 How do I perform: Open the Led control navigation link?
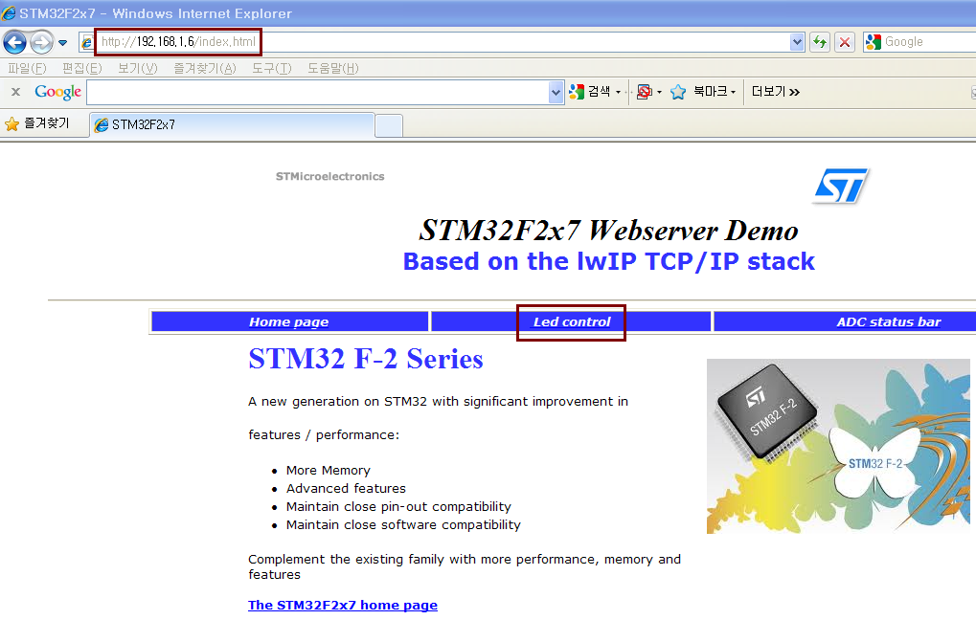click(x=572, y=321)
